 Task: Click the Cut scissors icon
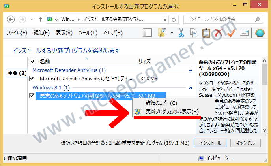coord(181,33)
